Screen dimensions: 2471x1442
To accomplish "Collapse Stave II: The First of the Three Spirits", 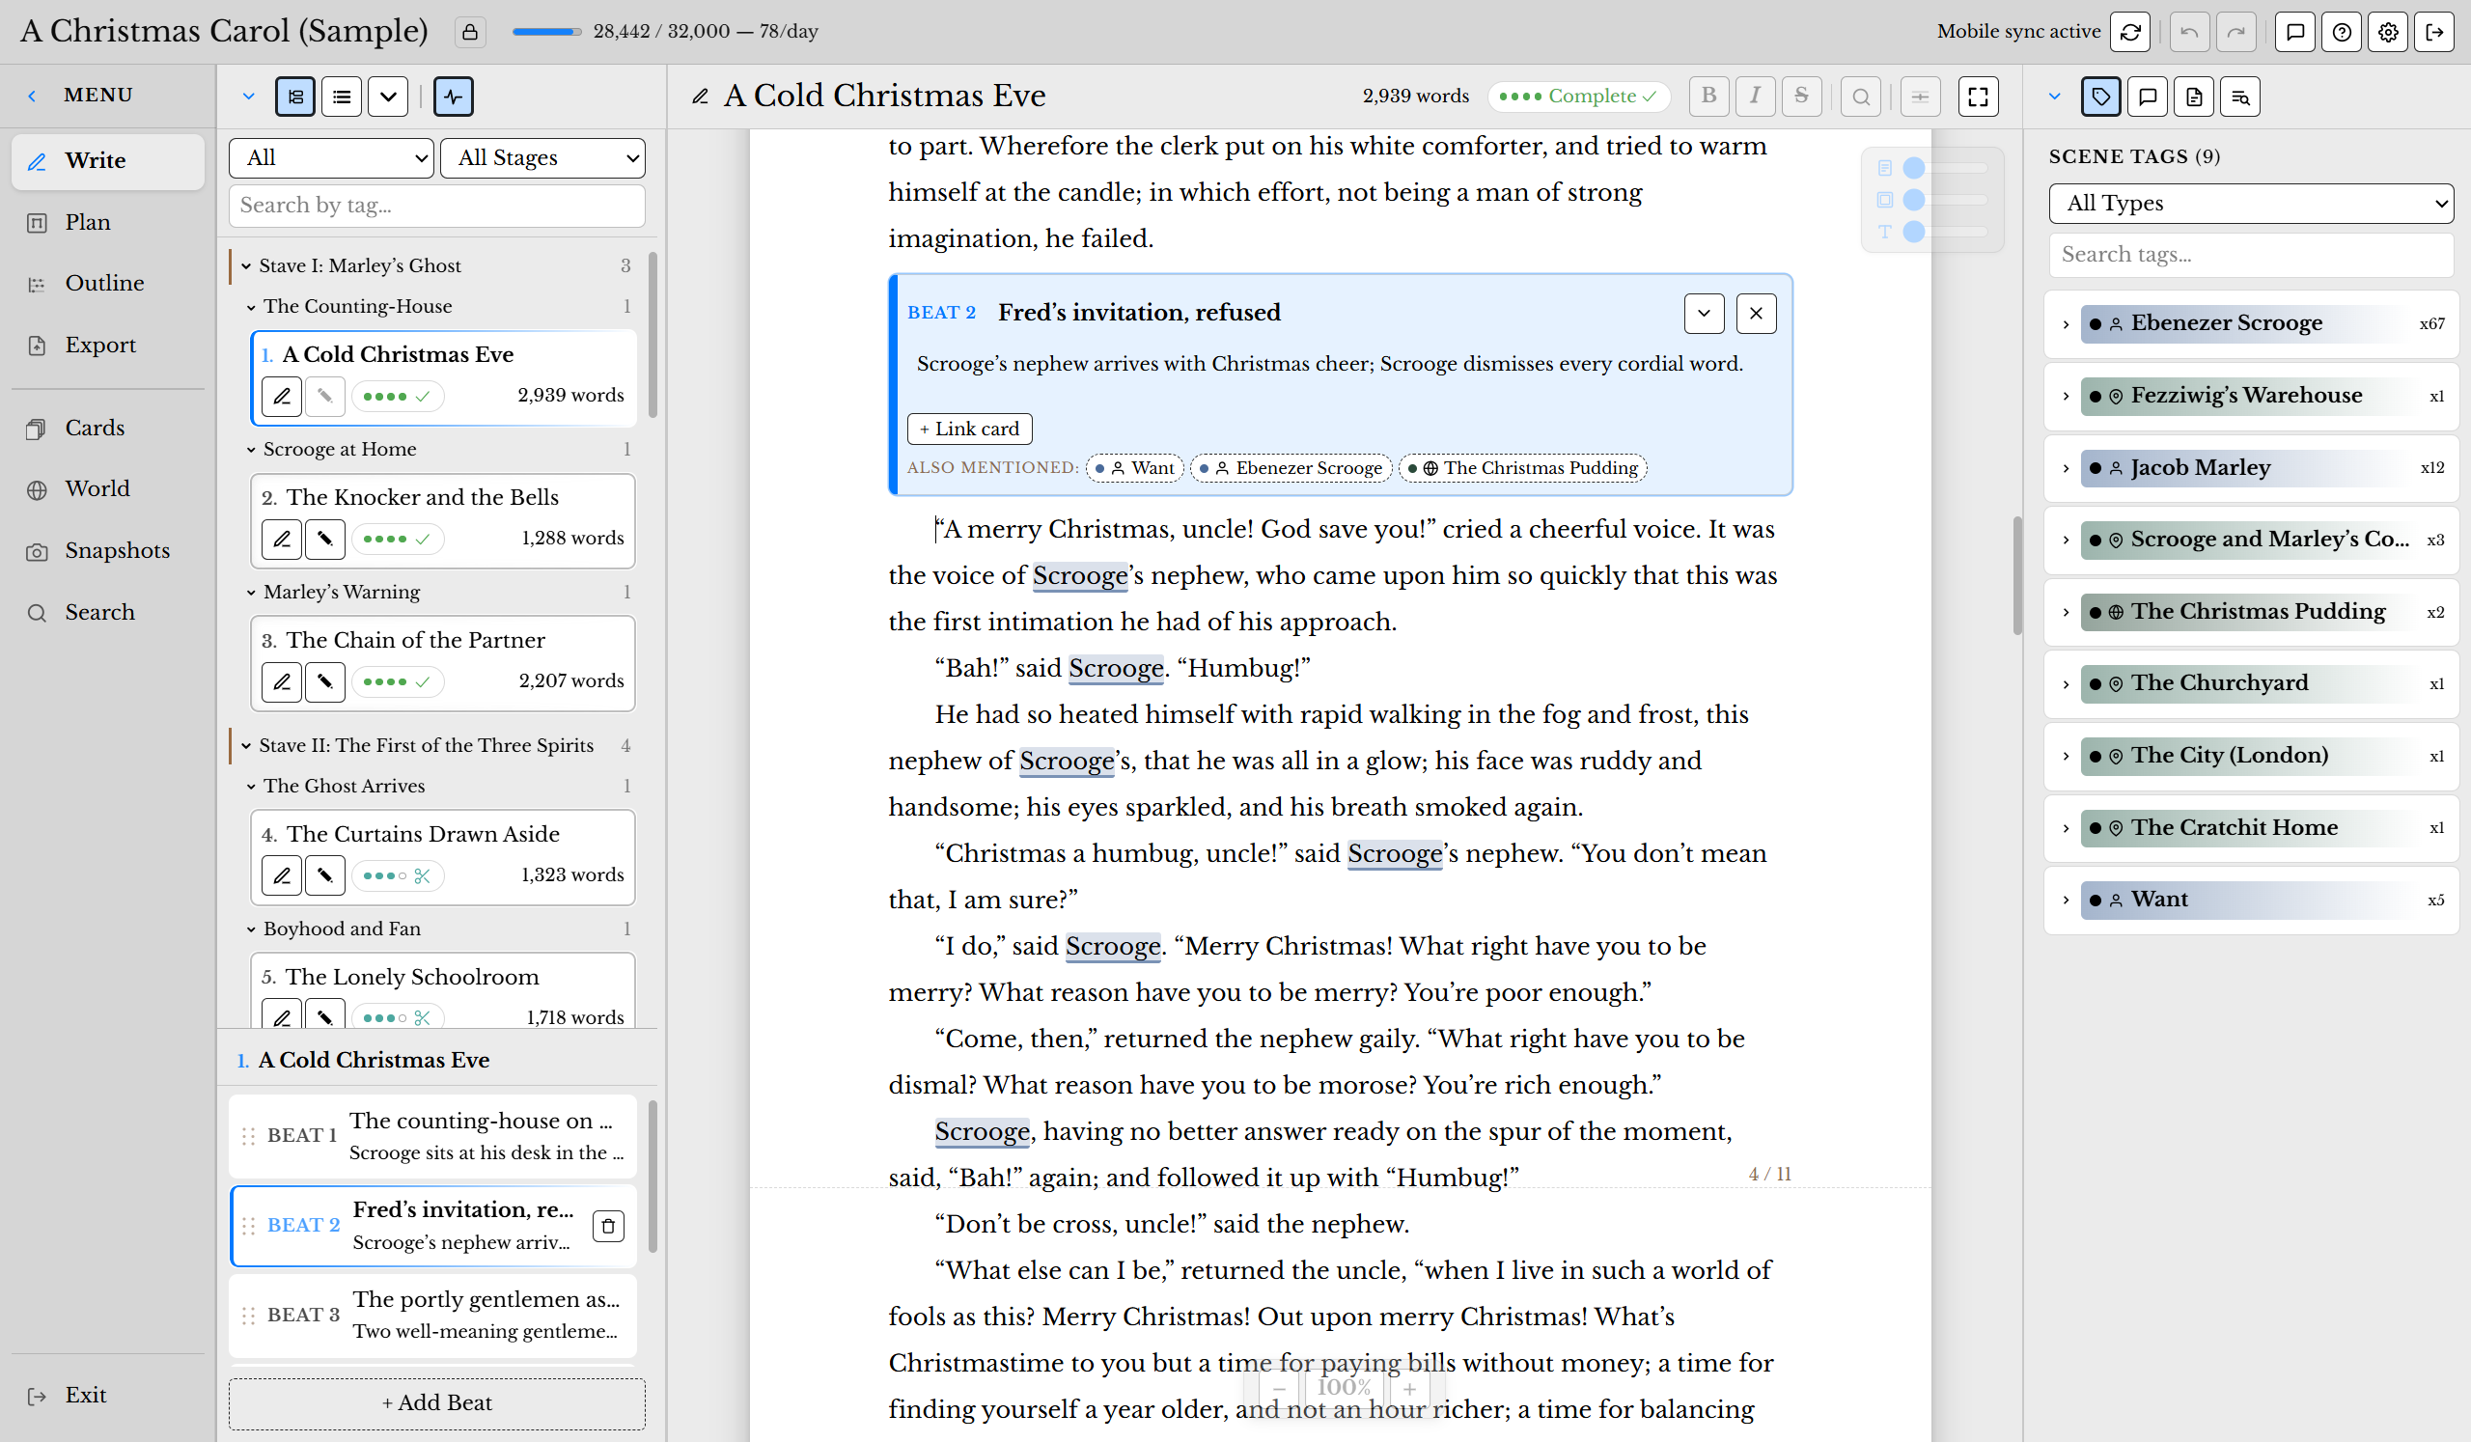I will click(246, 746).
